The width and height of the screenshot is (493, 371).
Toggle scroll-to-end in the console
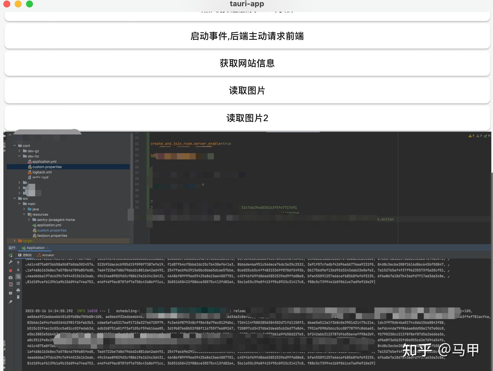click(x=18, y=283)
